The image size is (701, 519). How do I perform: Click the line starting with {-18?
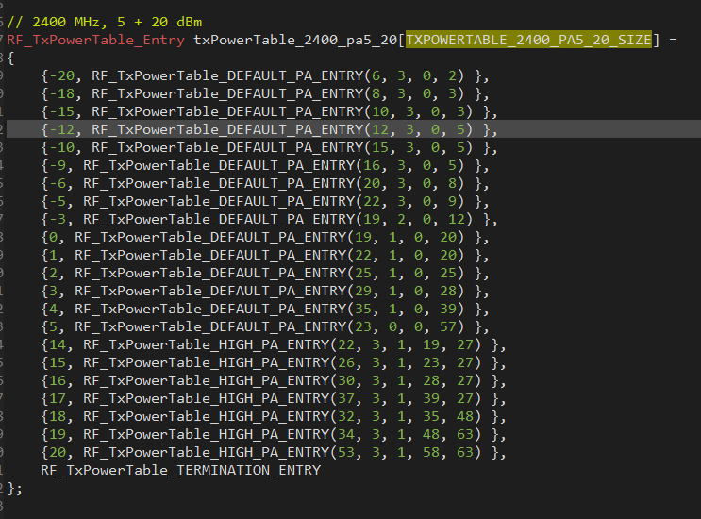(265, 93)
